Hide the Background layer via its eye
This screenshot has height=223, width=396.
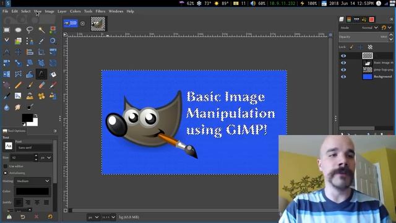pos(343,77)
